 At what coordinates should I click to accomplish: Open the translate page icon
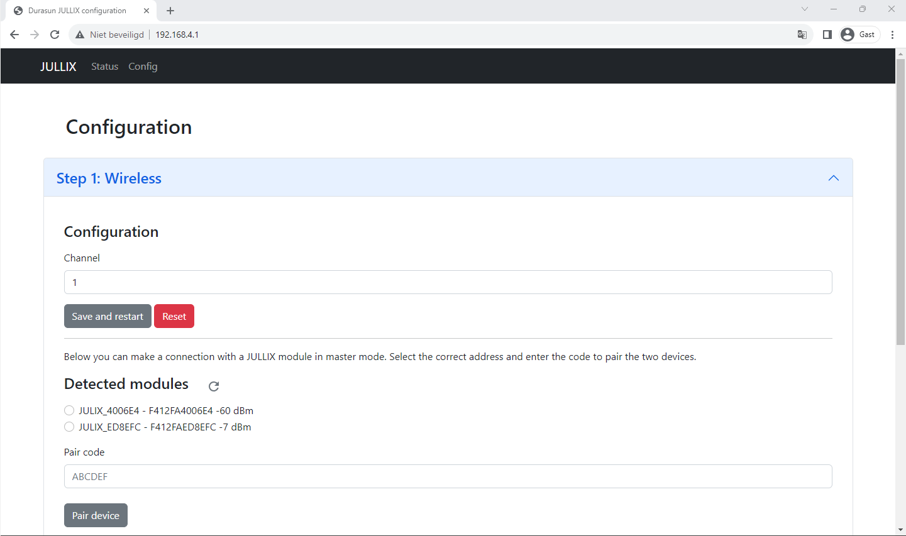(x=802, y=35)
